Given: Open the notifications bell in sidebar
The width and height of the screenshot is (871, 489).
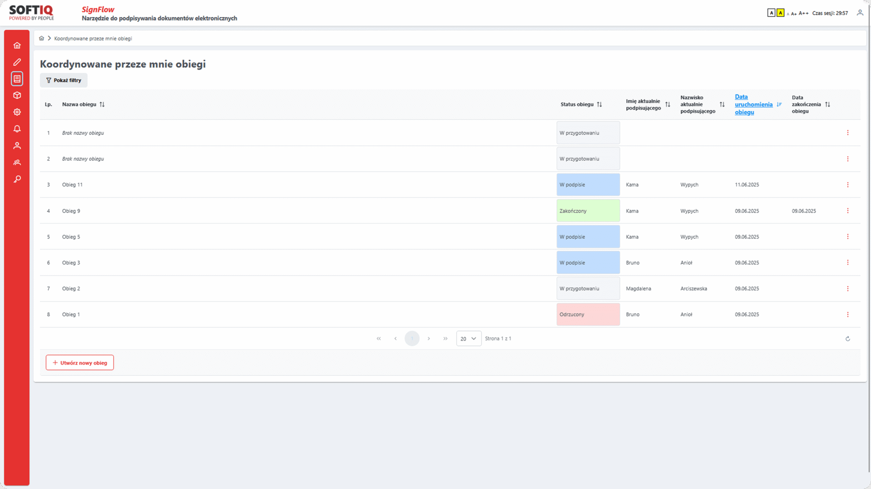Looking at the screenshot, I should pos(17,129).
